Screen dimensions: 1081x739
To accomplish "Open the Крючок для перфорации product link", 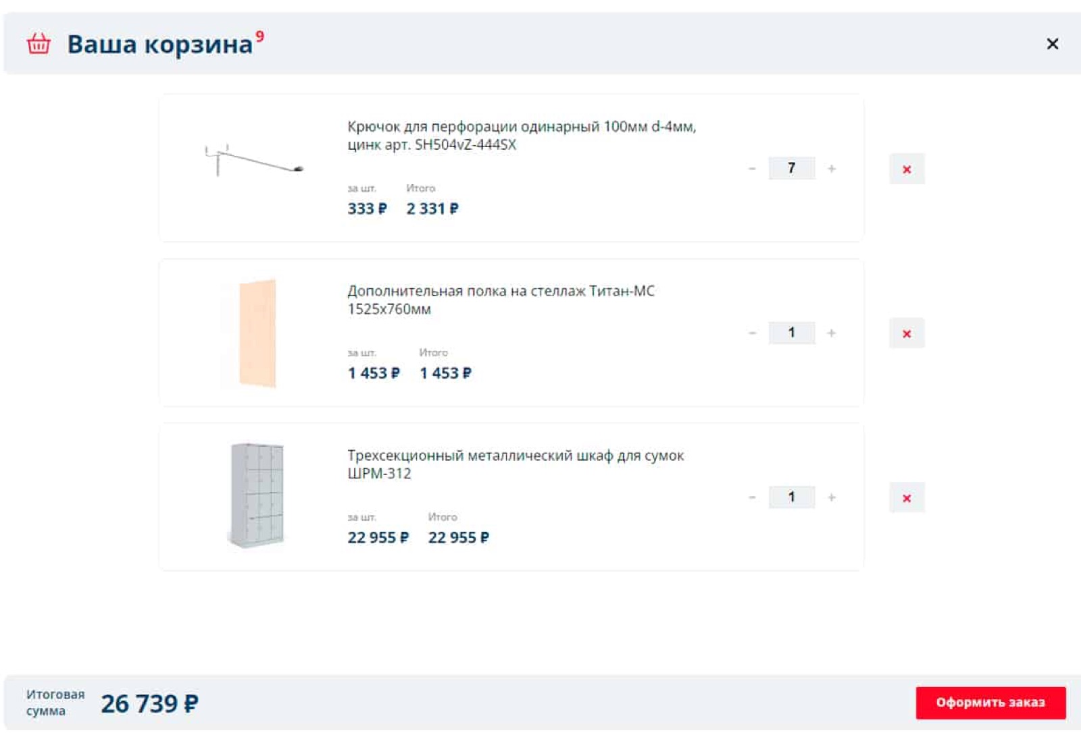I will [522, 136].
